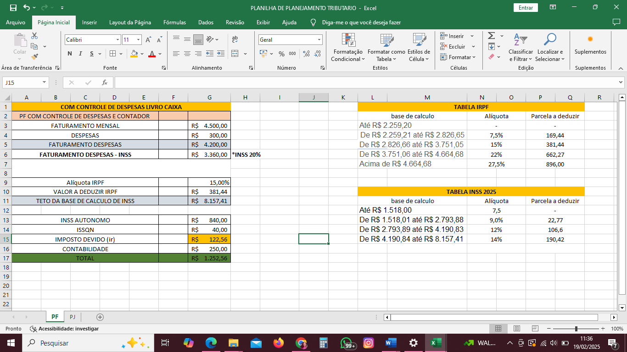Image resolution: width=627 pixels, height=352 pixels.
Task: Click decrease decimal places icon
Action: pos(318,54)
